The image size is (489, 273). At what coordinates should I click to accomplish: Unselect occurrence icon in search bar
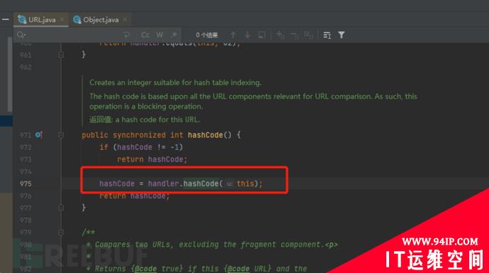294,35
